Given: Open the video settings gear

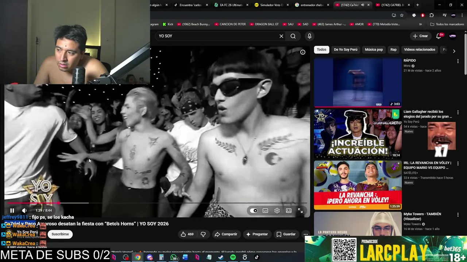Looking at the screenshot, I should (277, 210).
